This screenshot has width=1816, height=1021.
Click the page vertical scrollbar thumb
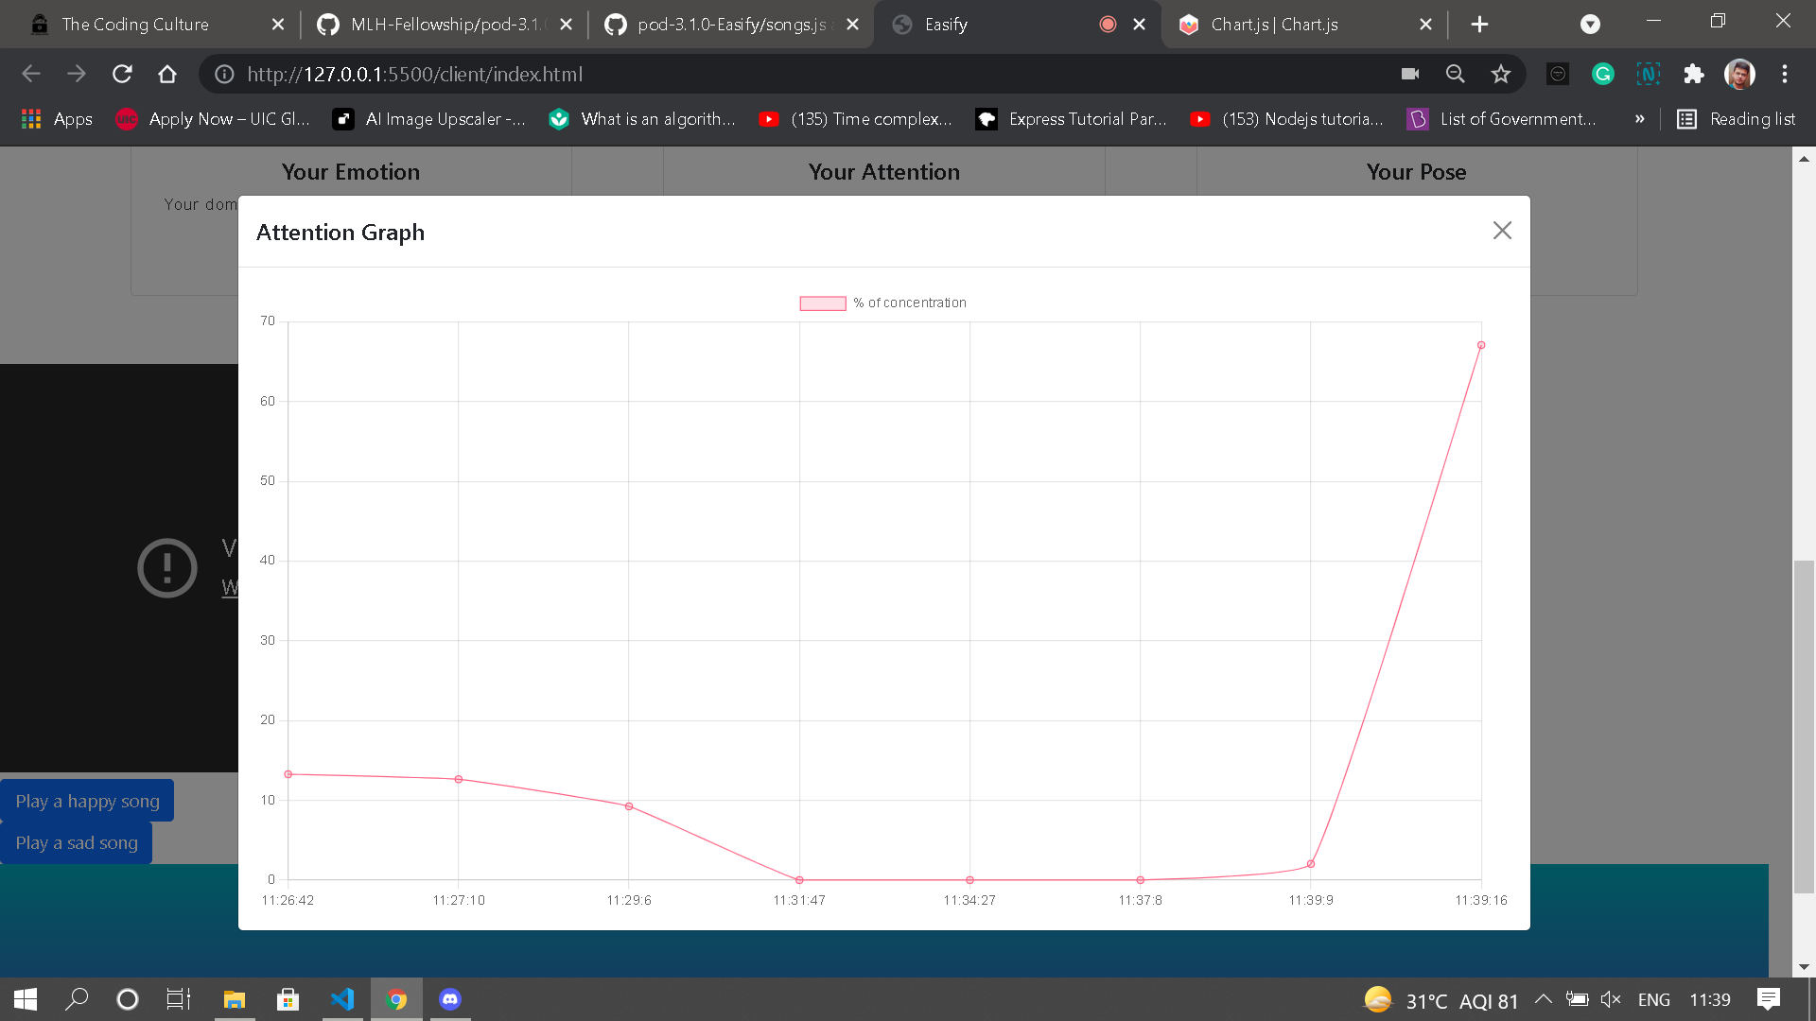point(1804,726)
